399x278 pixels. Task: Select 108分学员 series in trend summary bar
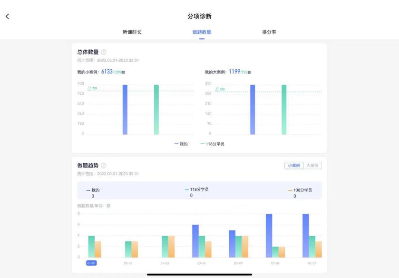[x=300, y=193]
